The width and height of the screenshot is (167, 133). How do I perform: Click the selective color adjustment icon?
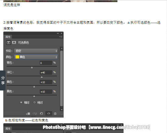click(x=9, y=43)
